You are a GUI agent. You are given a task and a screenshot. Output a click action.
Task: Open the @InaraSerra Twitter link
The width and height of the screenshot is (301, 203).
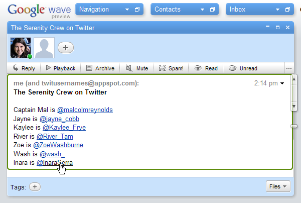point(55,163)
